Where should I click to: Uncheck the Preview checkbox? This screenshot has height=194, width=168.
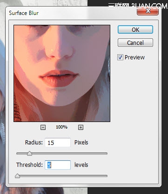click(120, 57)
